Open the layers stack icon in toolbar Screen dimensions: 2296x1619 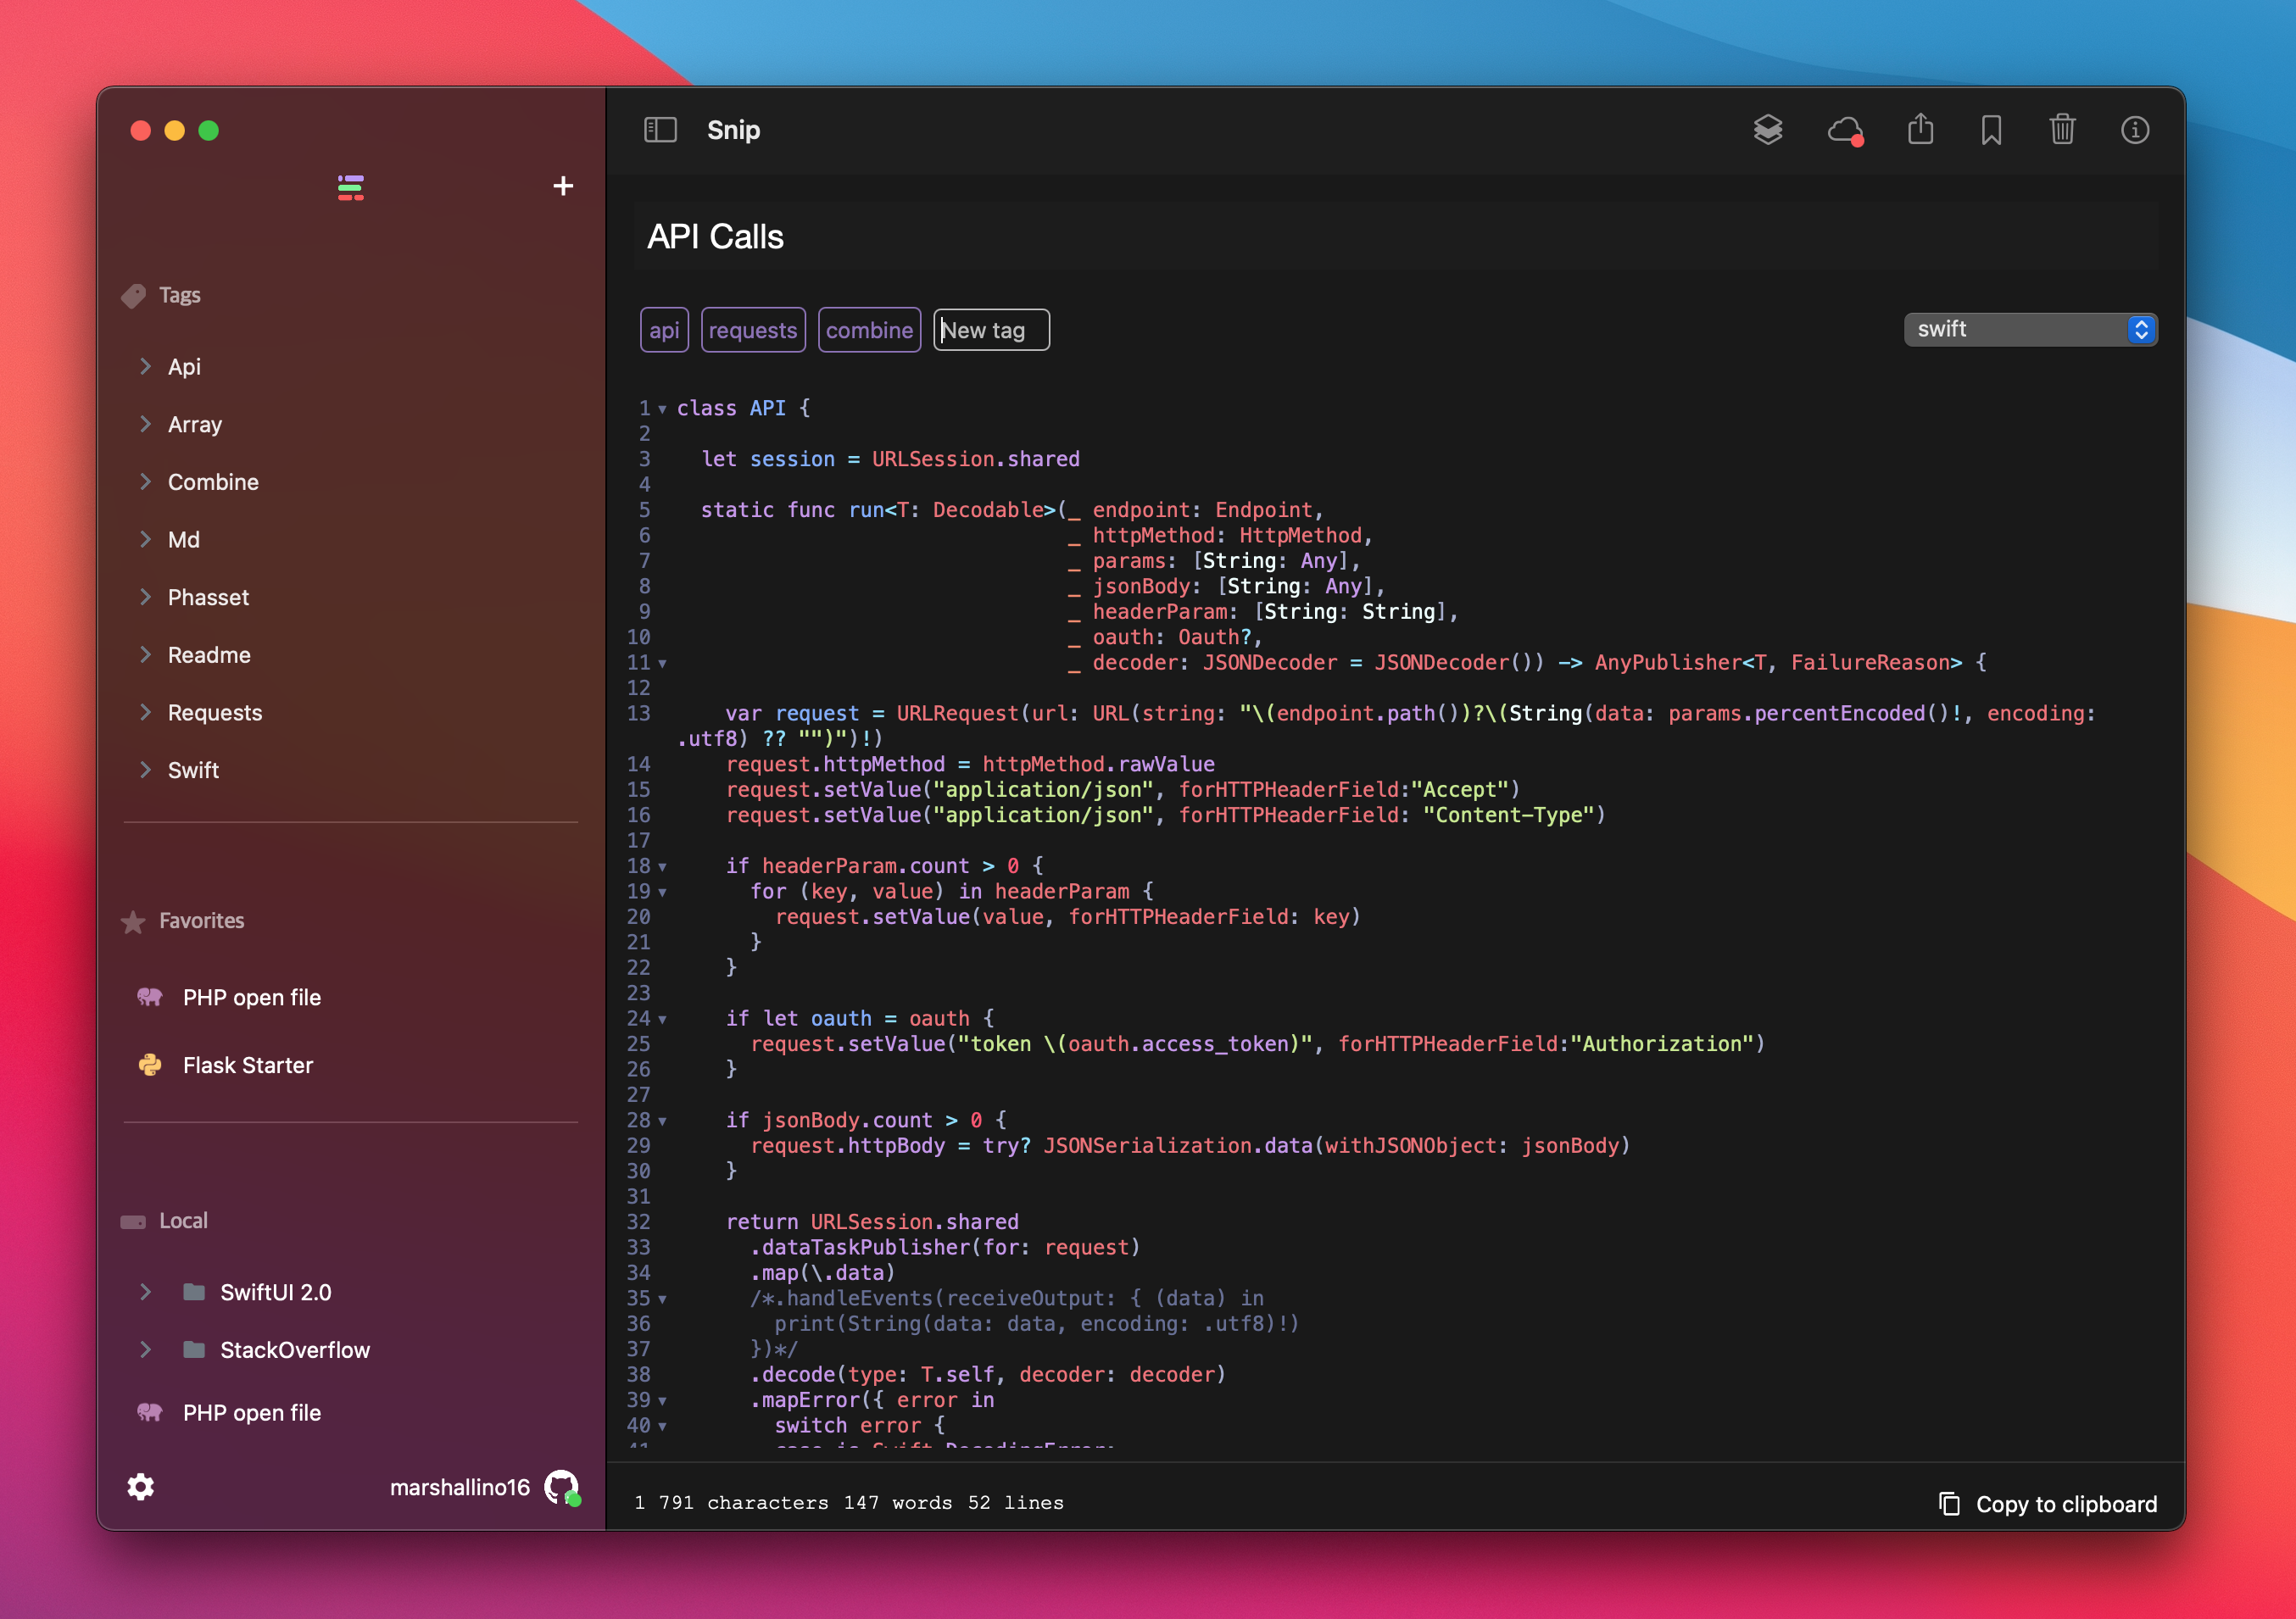coord(1768,130)
